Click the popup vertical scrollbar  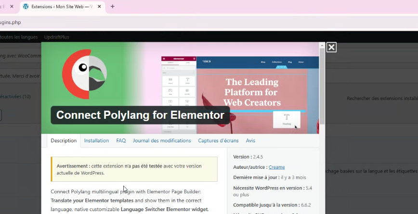pyautogui.click(x=322, y=87)
